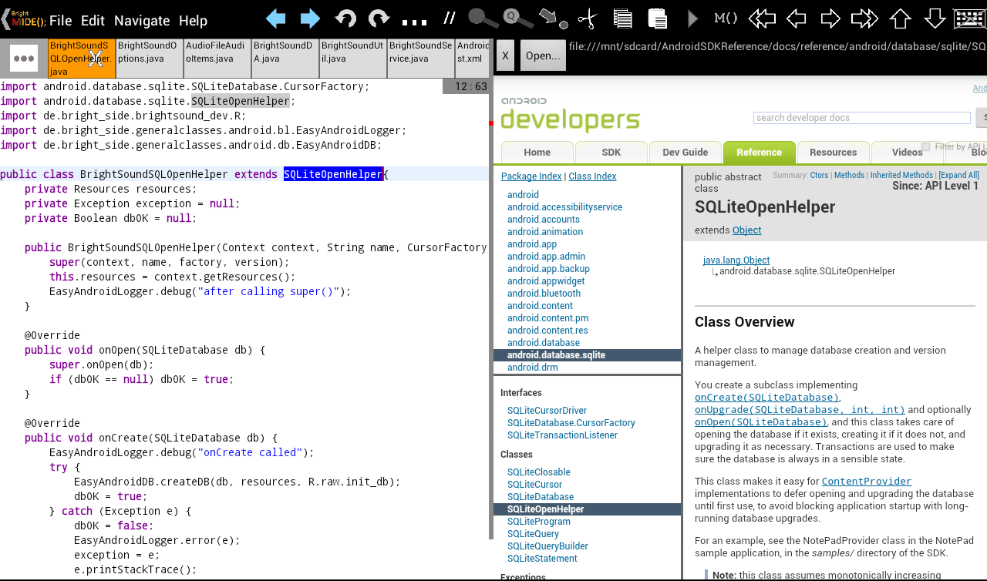Open the Edit menu
987x581 pixels.
(93, 21)
